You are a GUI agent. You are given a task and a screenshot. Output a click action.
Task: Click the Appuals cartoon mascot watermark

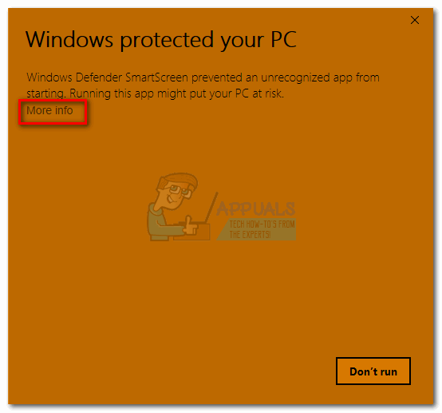179,207
